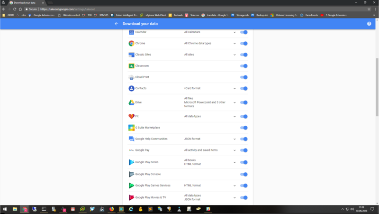
Task: Open the Google Admin console bookmark
Action: tap(42, 15)
